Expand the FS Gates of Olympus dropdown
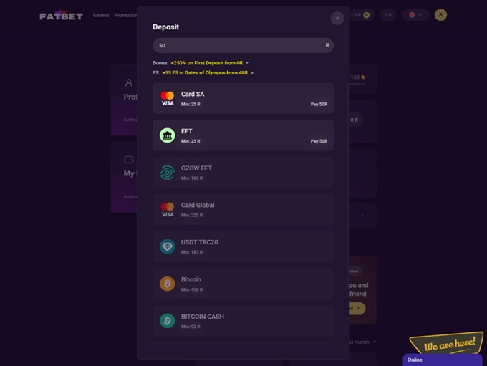The height and width of the screenshot is (366, 487). click(x=252, y=73)
